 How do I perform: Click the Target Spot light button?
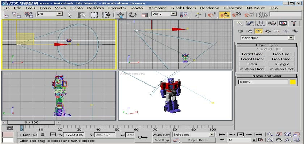click(x=252, y=54)
